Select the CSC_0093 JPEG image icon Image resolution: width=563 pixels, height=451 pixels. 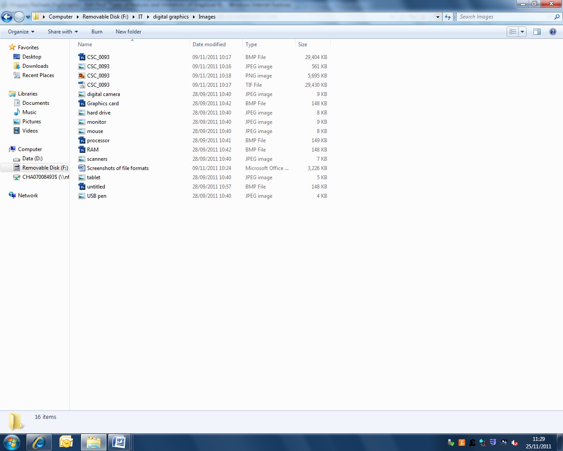pos(82,67)
